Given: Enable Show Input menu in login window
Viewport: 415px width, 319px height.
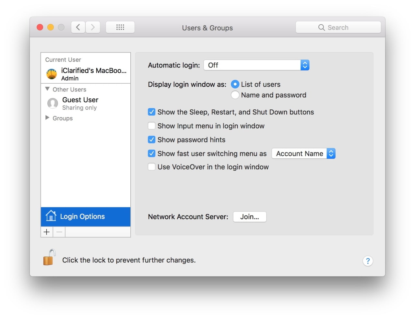Looking at the screenshot, I should click(151, 126).
